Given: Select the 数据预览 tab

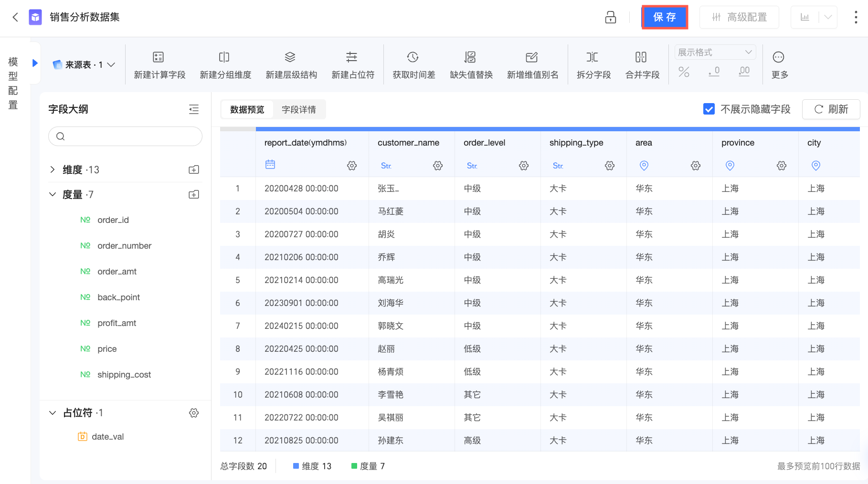Looking at the screenshot, I should 247,110.
